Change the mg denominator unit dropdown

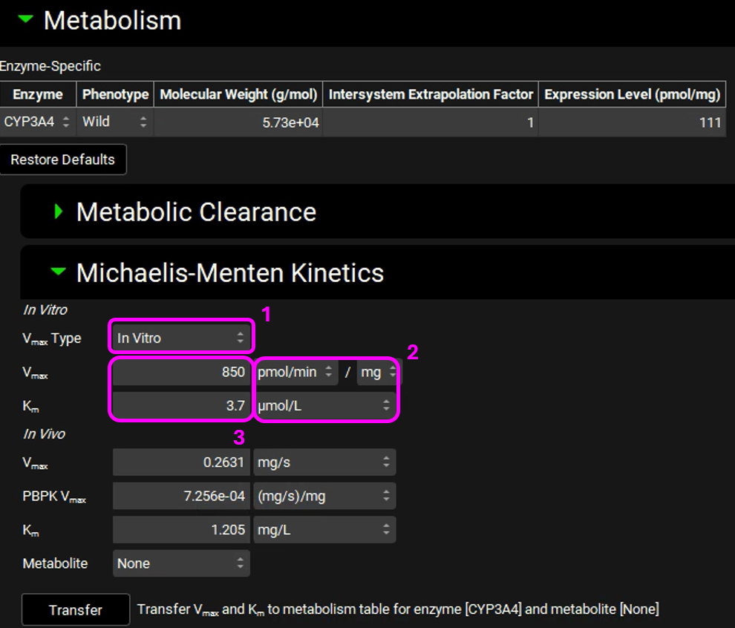tap(376, 372)
